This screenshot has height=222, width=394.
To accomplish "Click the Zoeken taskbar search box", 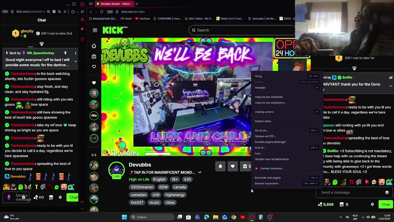I will click(152, 217).
